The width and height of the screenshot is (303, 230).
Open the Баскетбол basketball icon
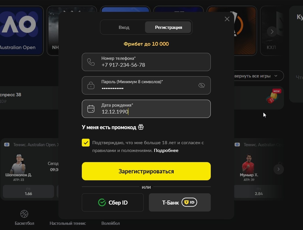click(24, 214)
